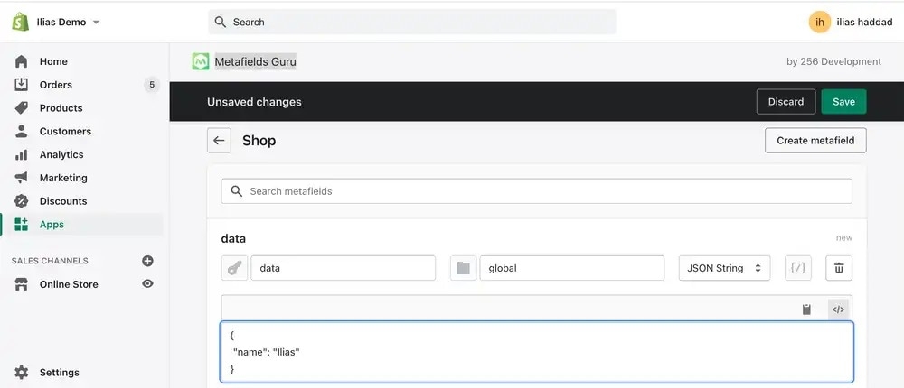Click the Settings gear icon
Screen dimensions: 904x388
pos(22,373)
